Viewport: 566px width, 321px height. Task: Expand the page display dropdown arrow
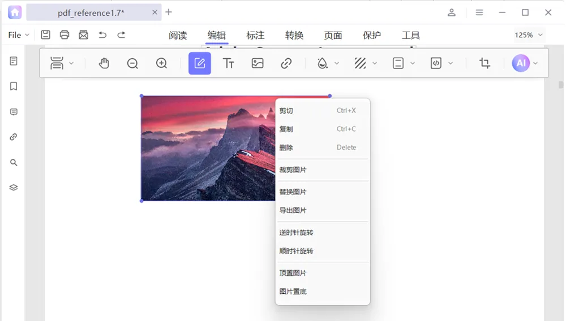71,63
